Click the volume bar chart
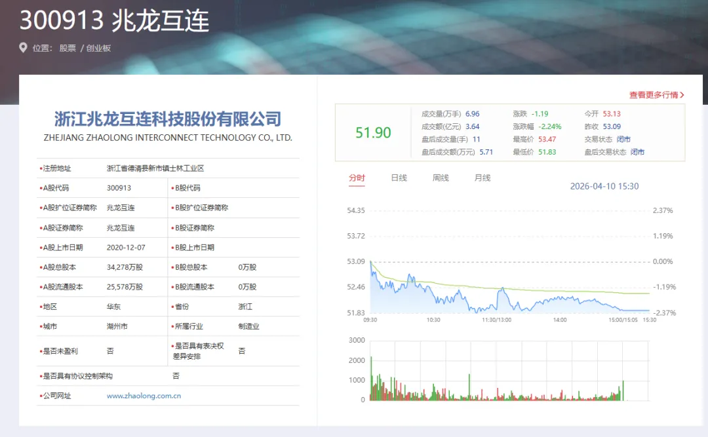This screenshot has height=437, width=708. pos(509,371)
